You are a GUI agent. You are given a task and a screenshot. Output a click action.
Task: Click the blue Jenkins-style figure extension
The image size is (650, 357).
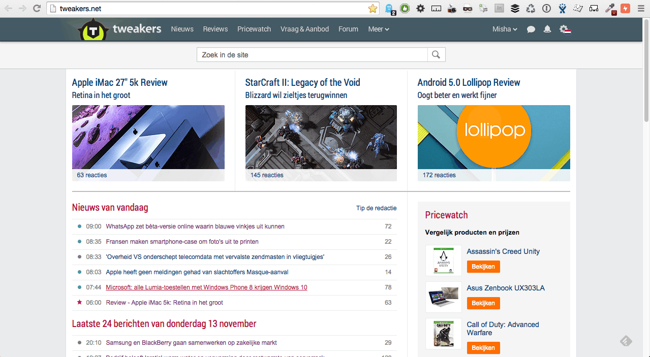tap(562, 8)
